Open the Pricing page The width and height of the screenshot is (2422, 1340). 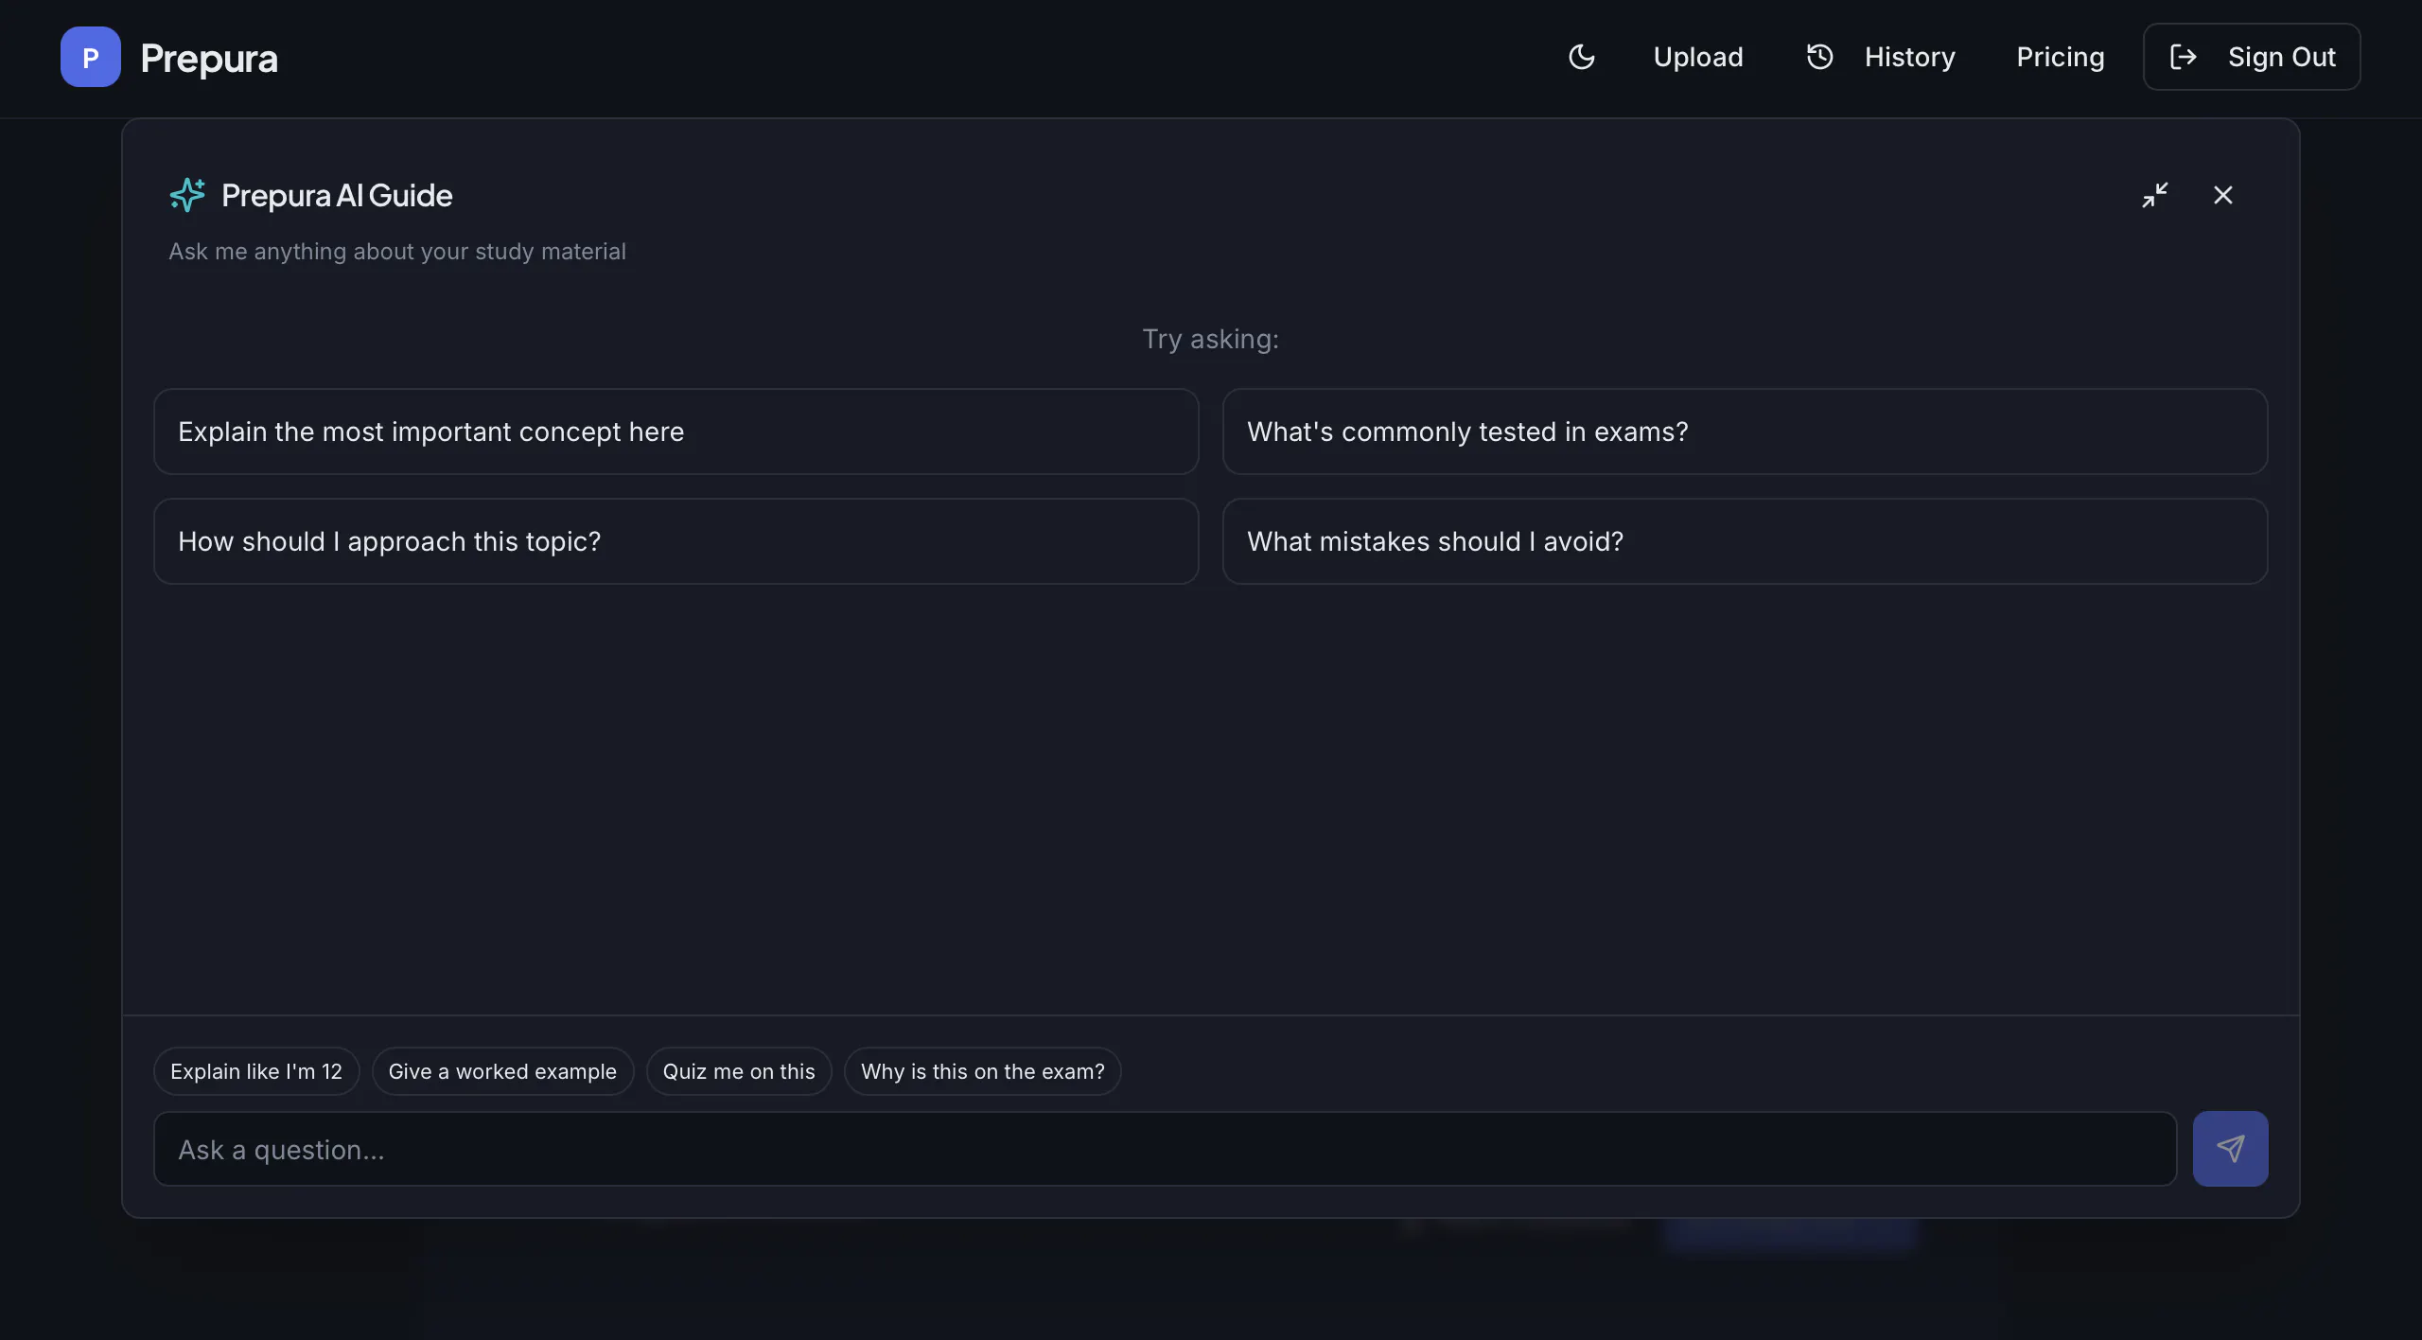(x=2061, y=57)
